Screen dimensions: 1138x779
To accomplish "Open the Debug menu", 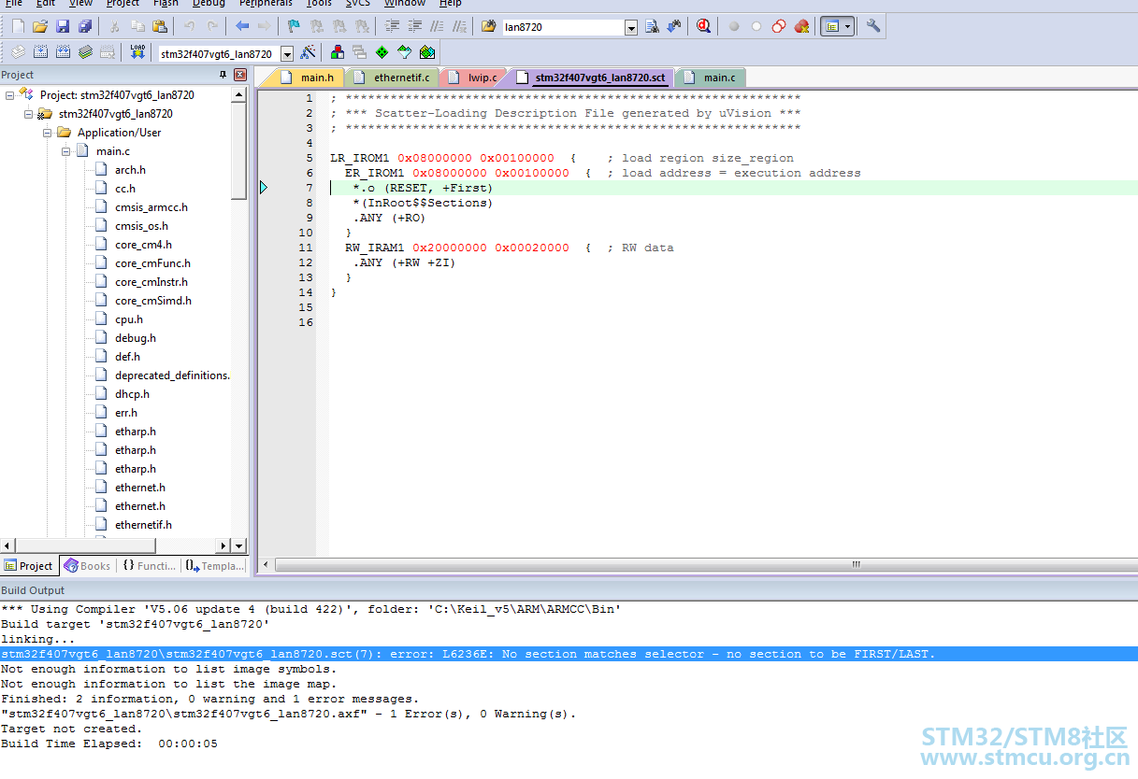I will (209, 4).
